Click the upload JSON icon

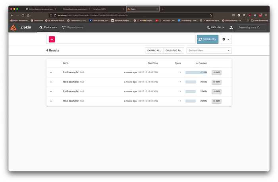(x=231, y=27)
